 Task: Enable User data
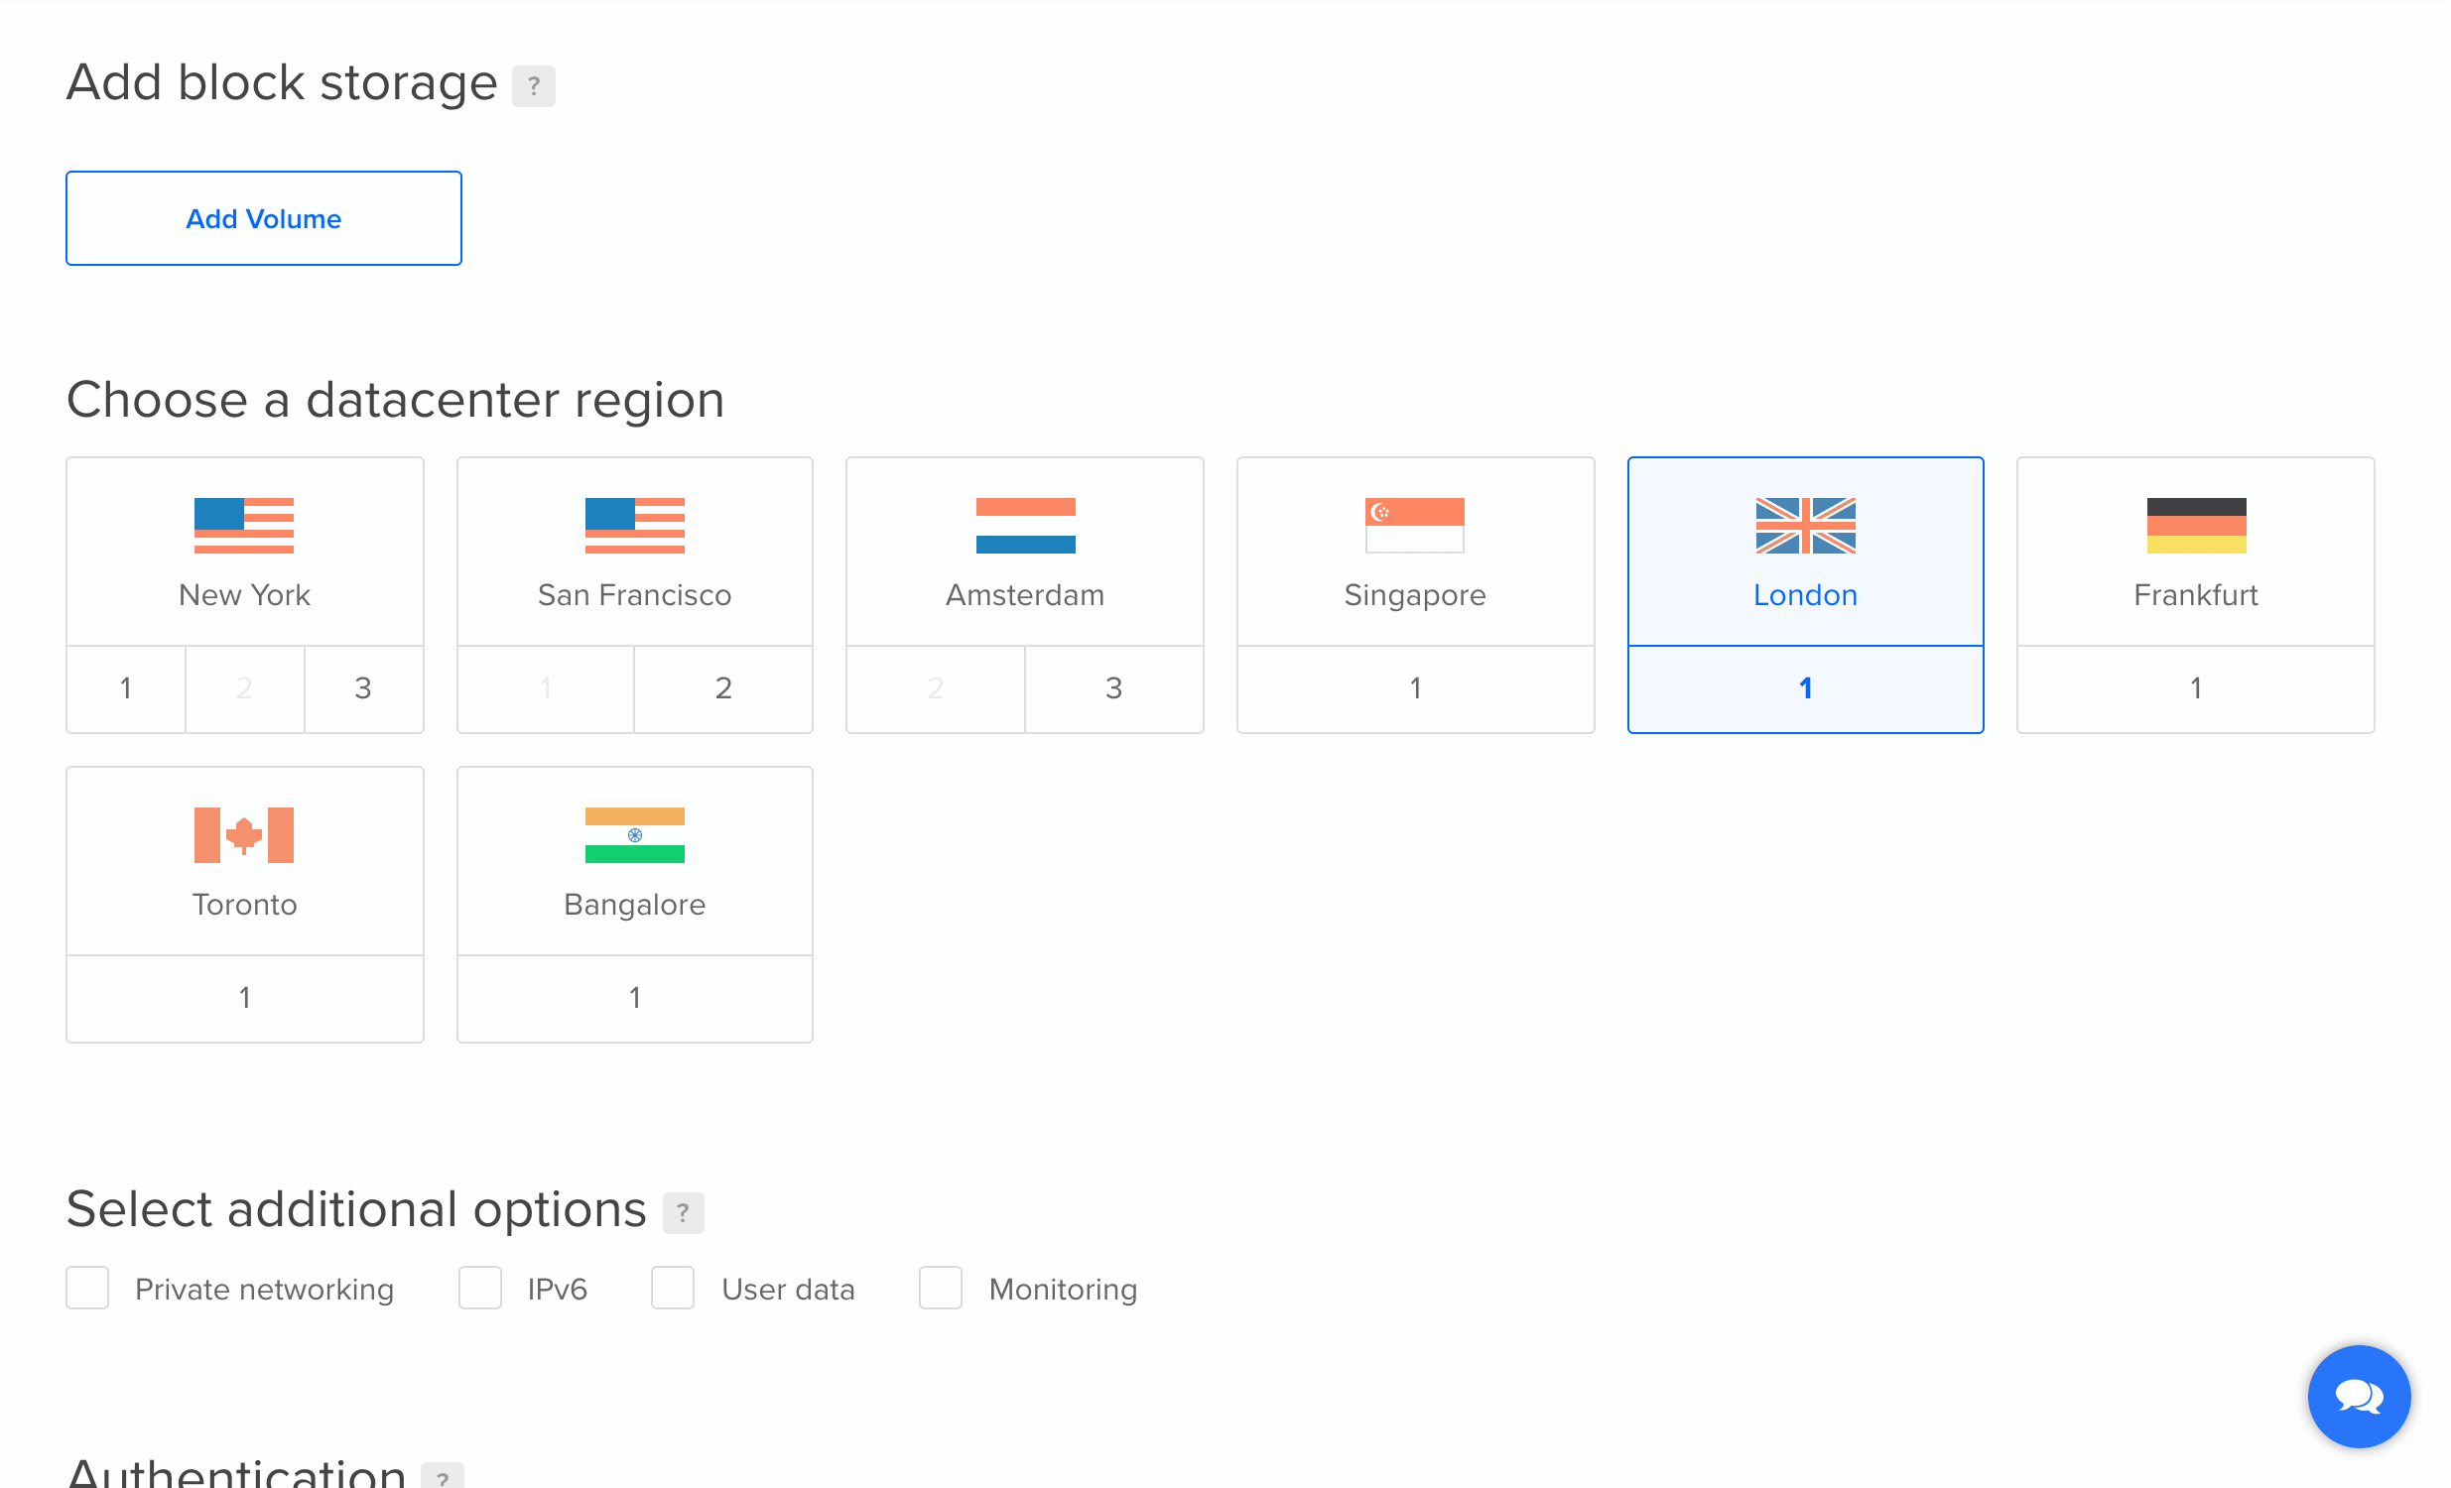pos(673,1287)
